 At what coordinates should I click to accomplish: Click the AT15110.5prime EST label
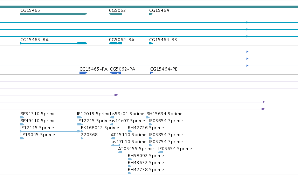[128, 135]
